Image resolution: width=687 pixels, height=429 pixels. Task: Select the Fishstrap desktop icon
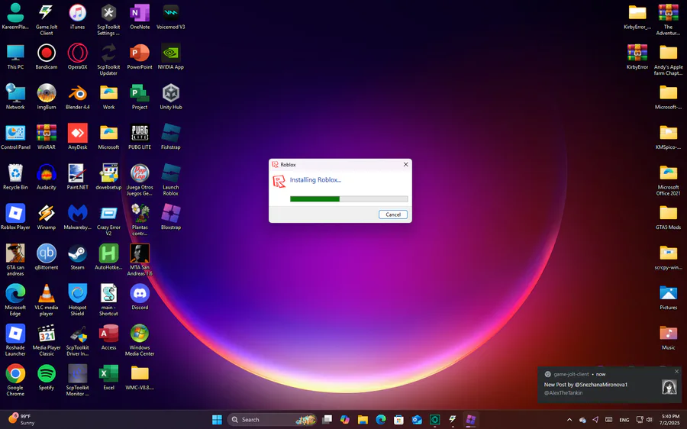[170, 137]
